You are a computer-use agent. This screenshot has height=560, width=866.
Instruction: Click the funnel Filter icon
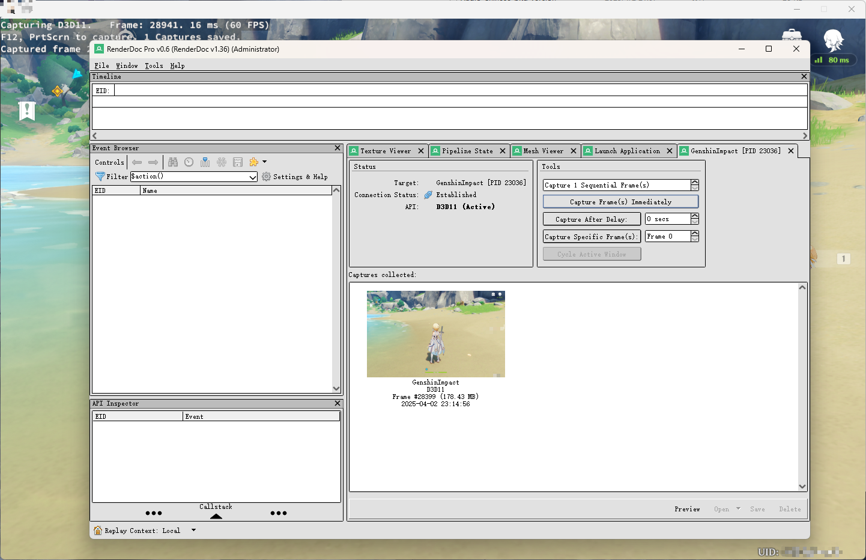pos(100,177)
